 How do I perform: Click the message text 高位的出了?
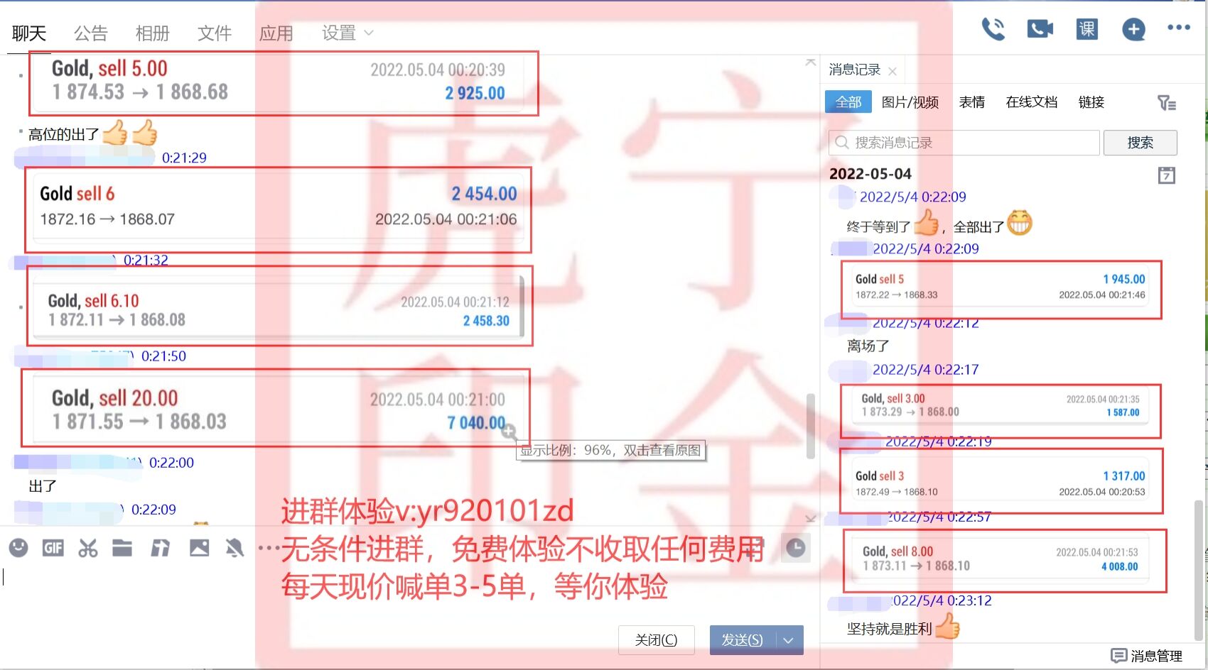pos(64,135)
